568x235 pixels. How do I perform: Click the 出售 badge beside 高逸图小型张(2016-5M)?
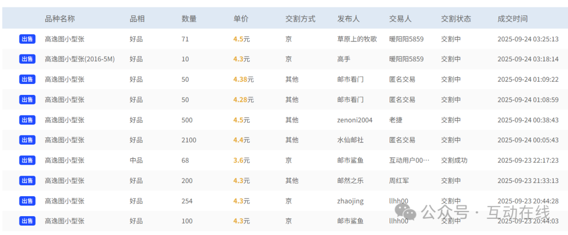coord(27,59)
